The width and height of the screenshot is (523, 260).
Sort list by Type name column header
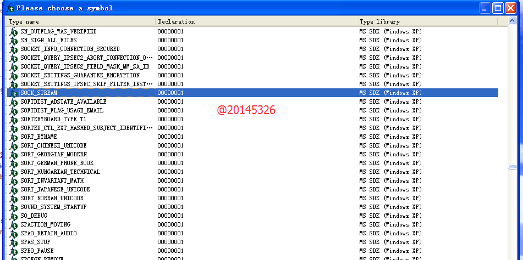(x=80, y=21)
